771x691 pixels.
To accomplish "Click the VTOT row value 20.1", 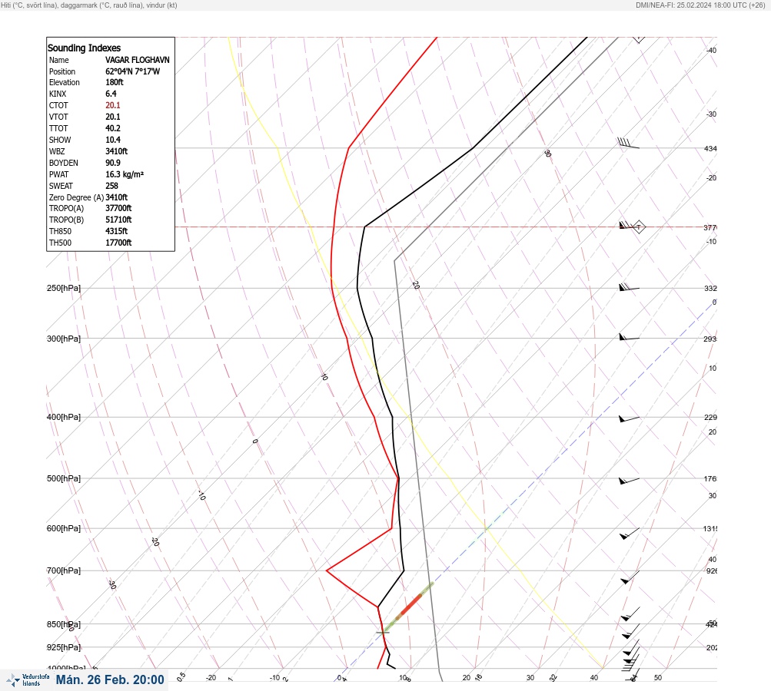I will tap(112, 117).
